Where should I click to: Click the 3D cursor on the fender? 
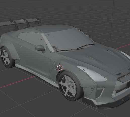(x=59, y=68)
